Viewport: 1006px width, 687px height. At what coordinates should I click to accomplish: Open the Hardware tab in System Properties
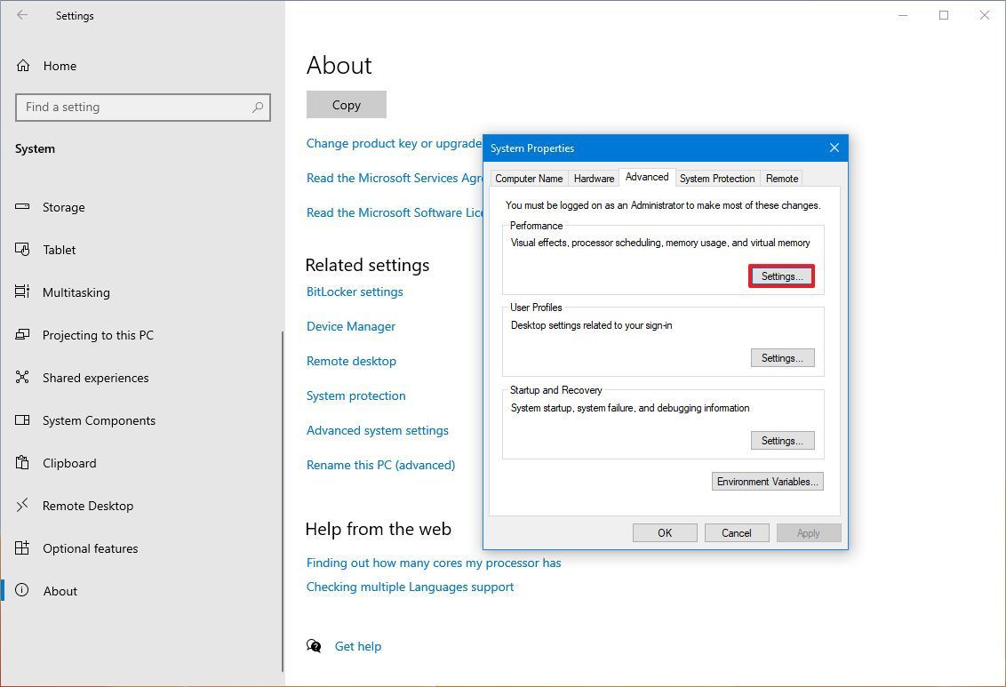pyautogui.click(x=593, y=178)
